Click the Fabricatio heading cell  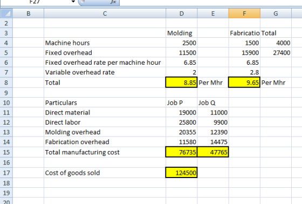coord(244,33)
